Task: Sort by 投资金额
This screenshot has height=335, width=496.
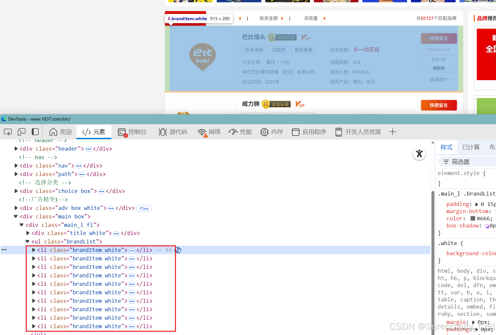Action: (x=271, y=19)
